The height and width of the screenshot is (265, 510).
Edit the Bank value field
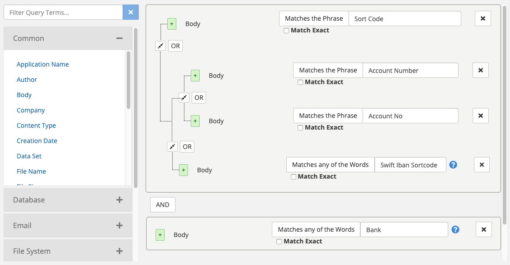pyautogui.click(x=404, y=229)
